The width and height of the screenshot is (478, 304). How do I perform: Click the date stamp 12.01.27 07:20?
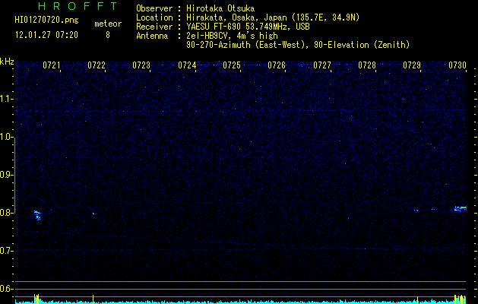click(46, 35)
